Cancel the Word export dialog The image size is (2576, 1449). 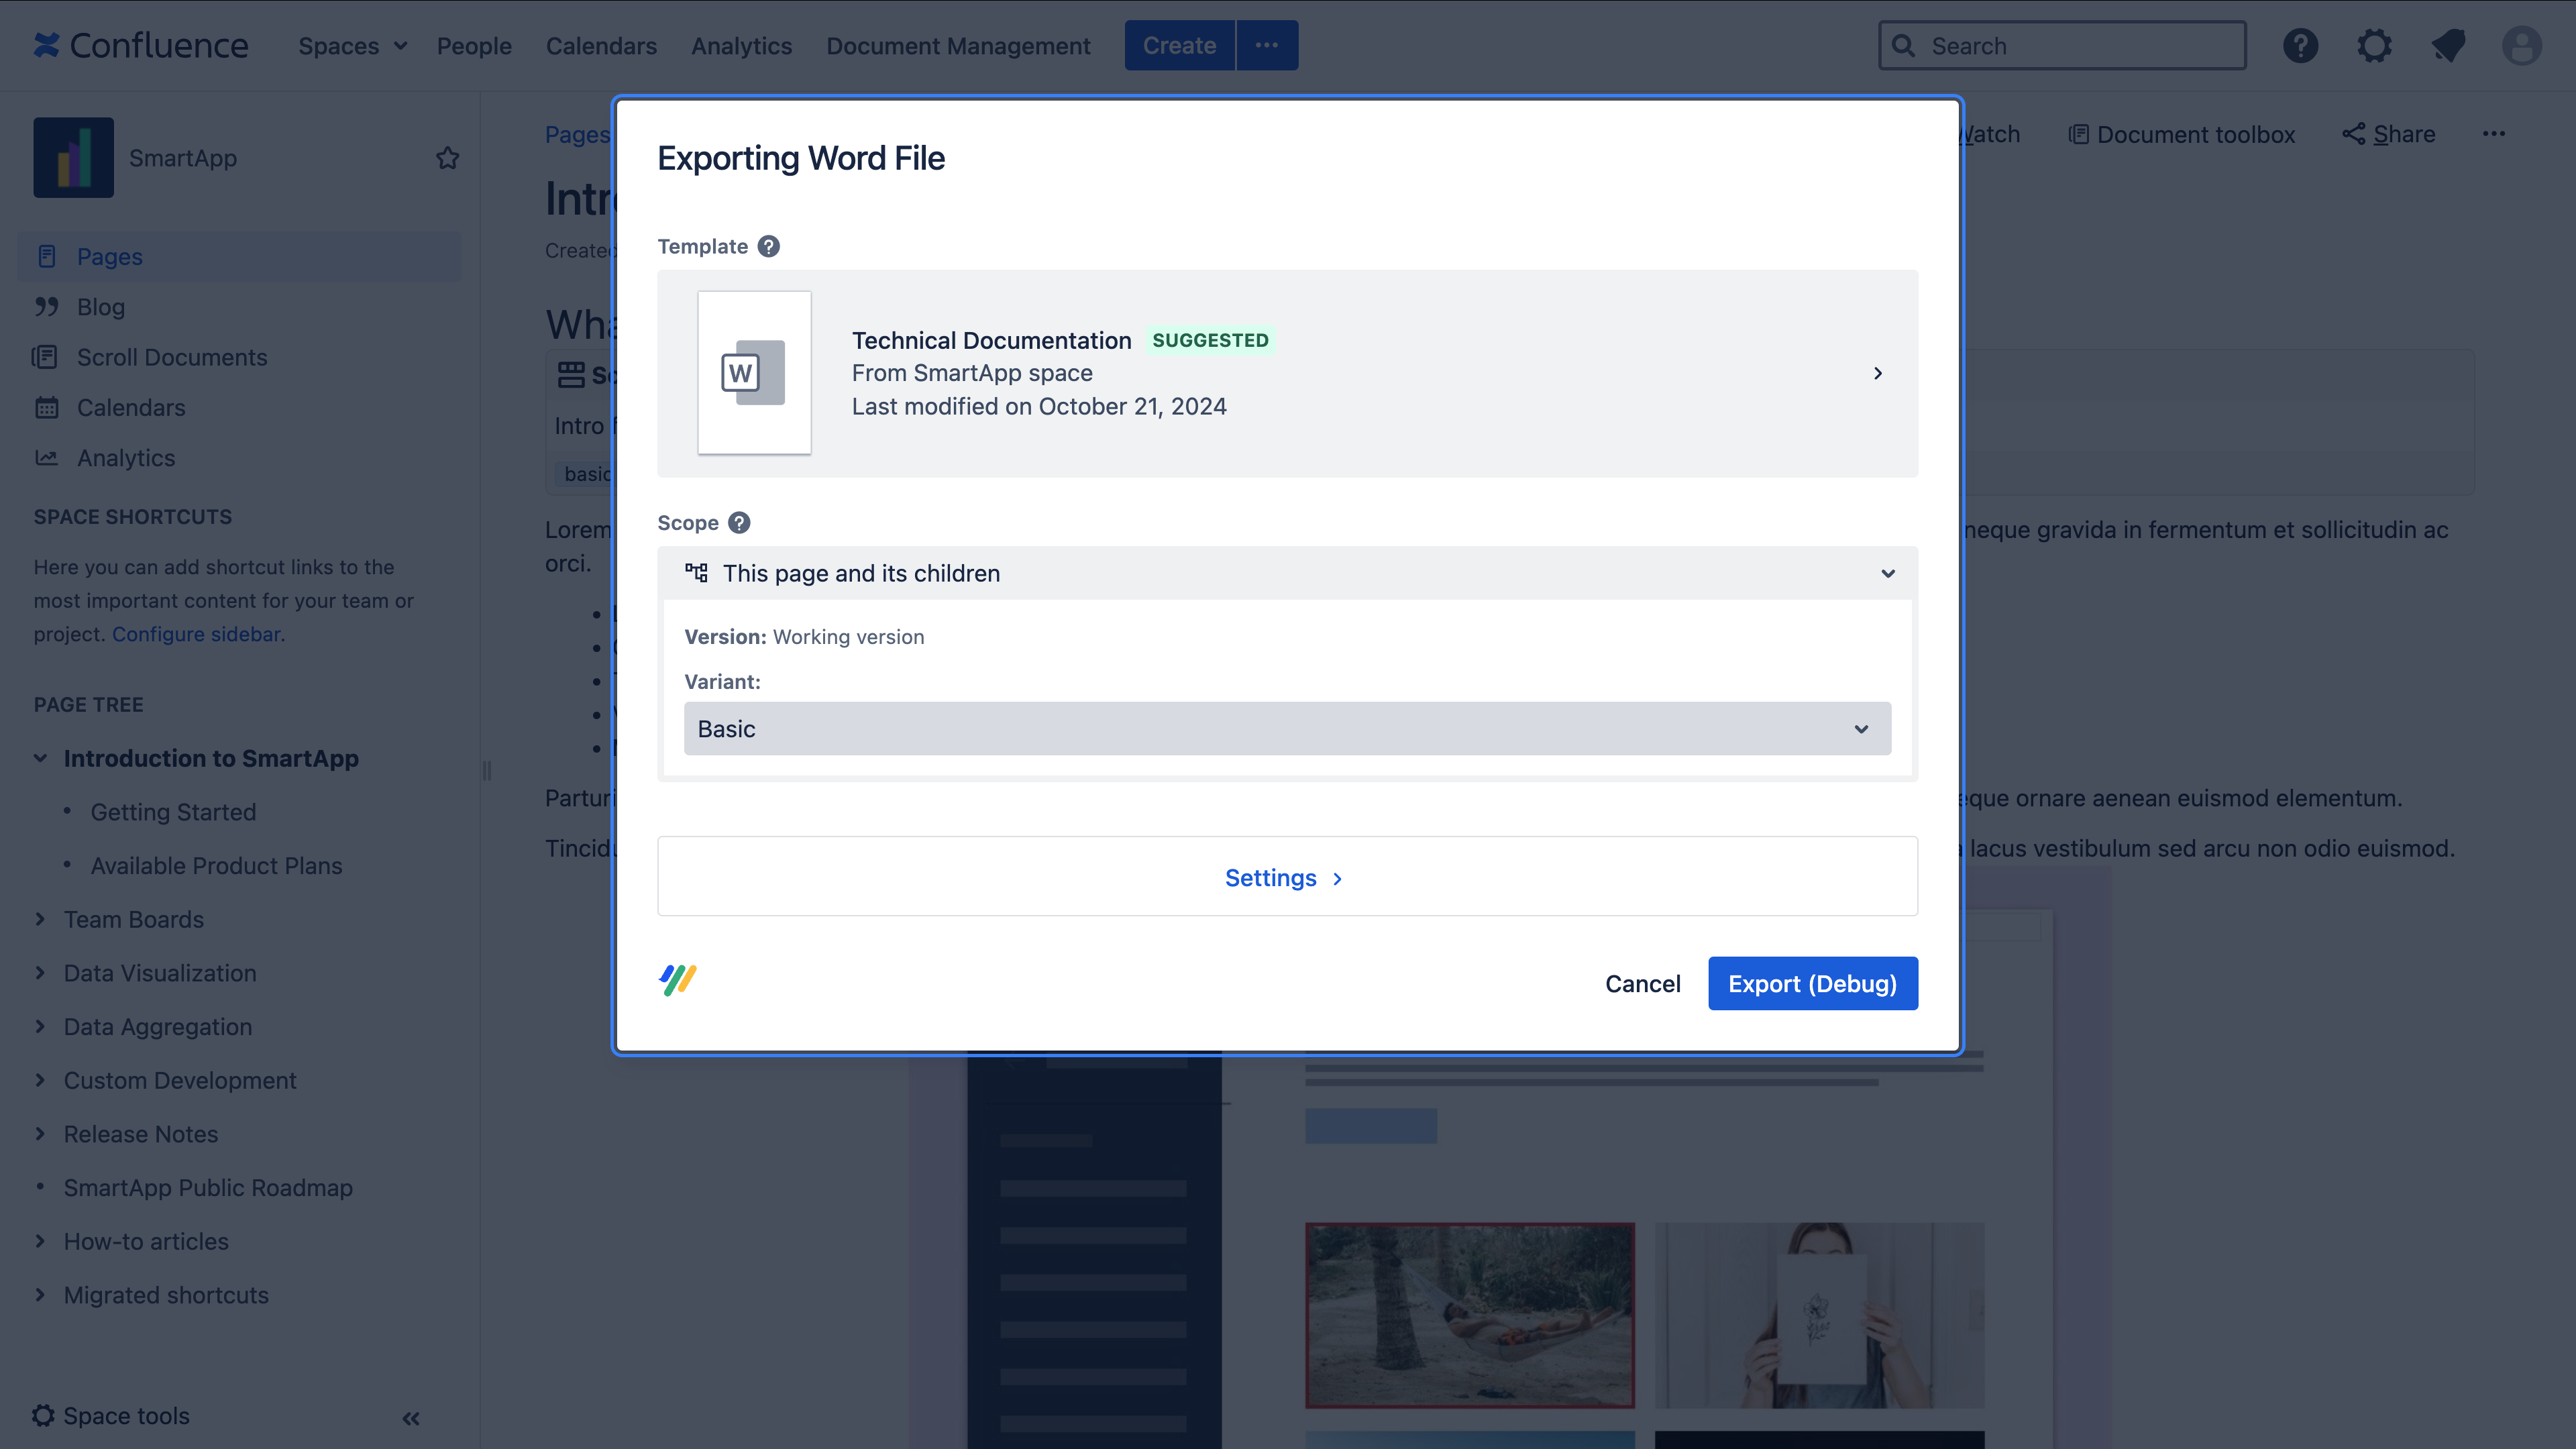(x=1642, y=984)
